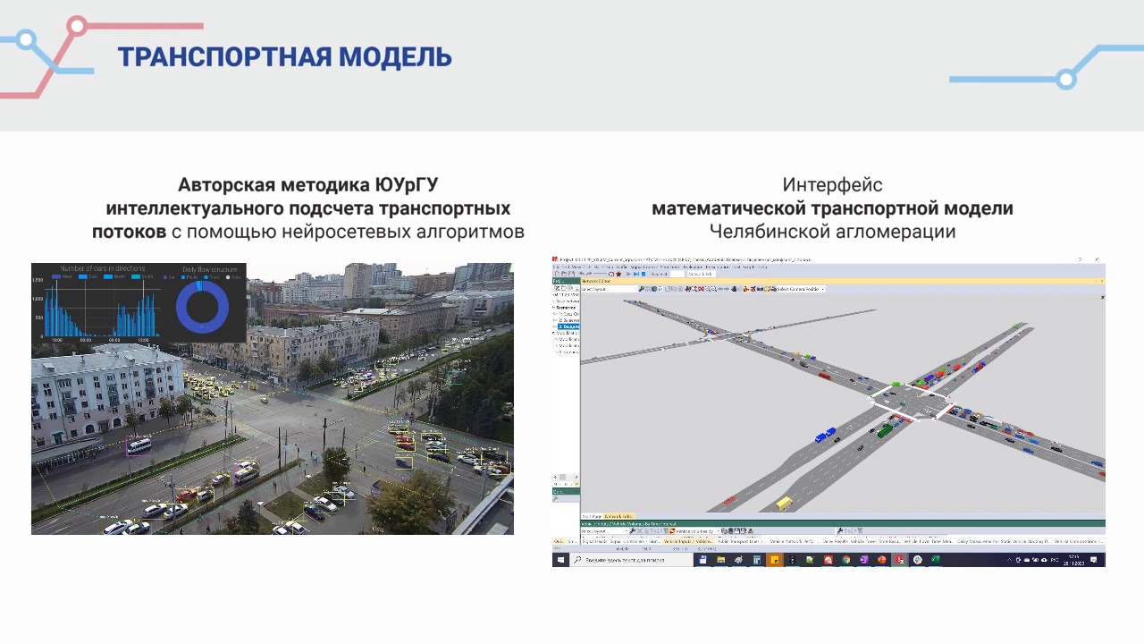Open the Presentation menu in Vissim

(718, 267)
